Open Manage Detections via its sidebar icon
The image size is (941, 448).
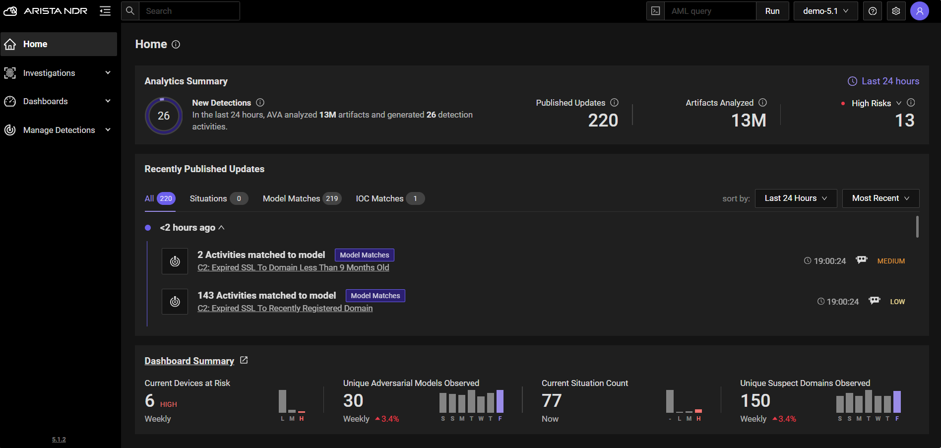(x=10, y=129)
